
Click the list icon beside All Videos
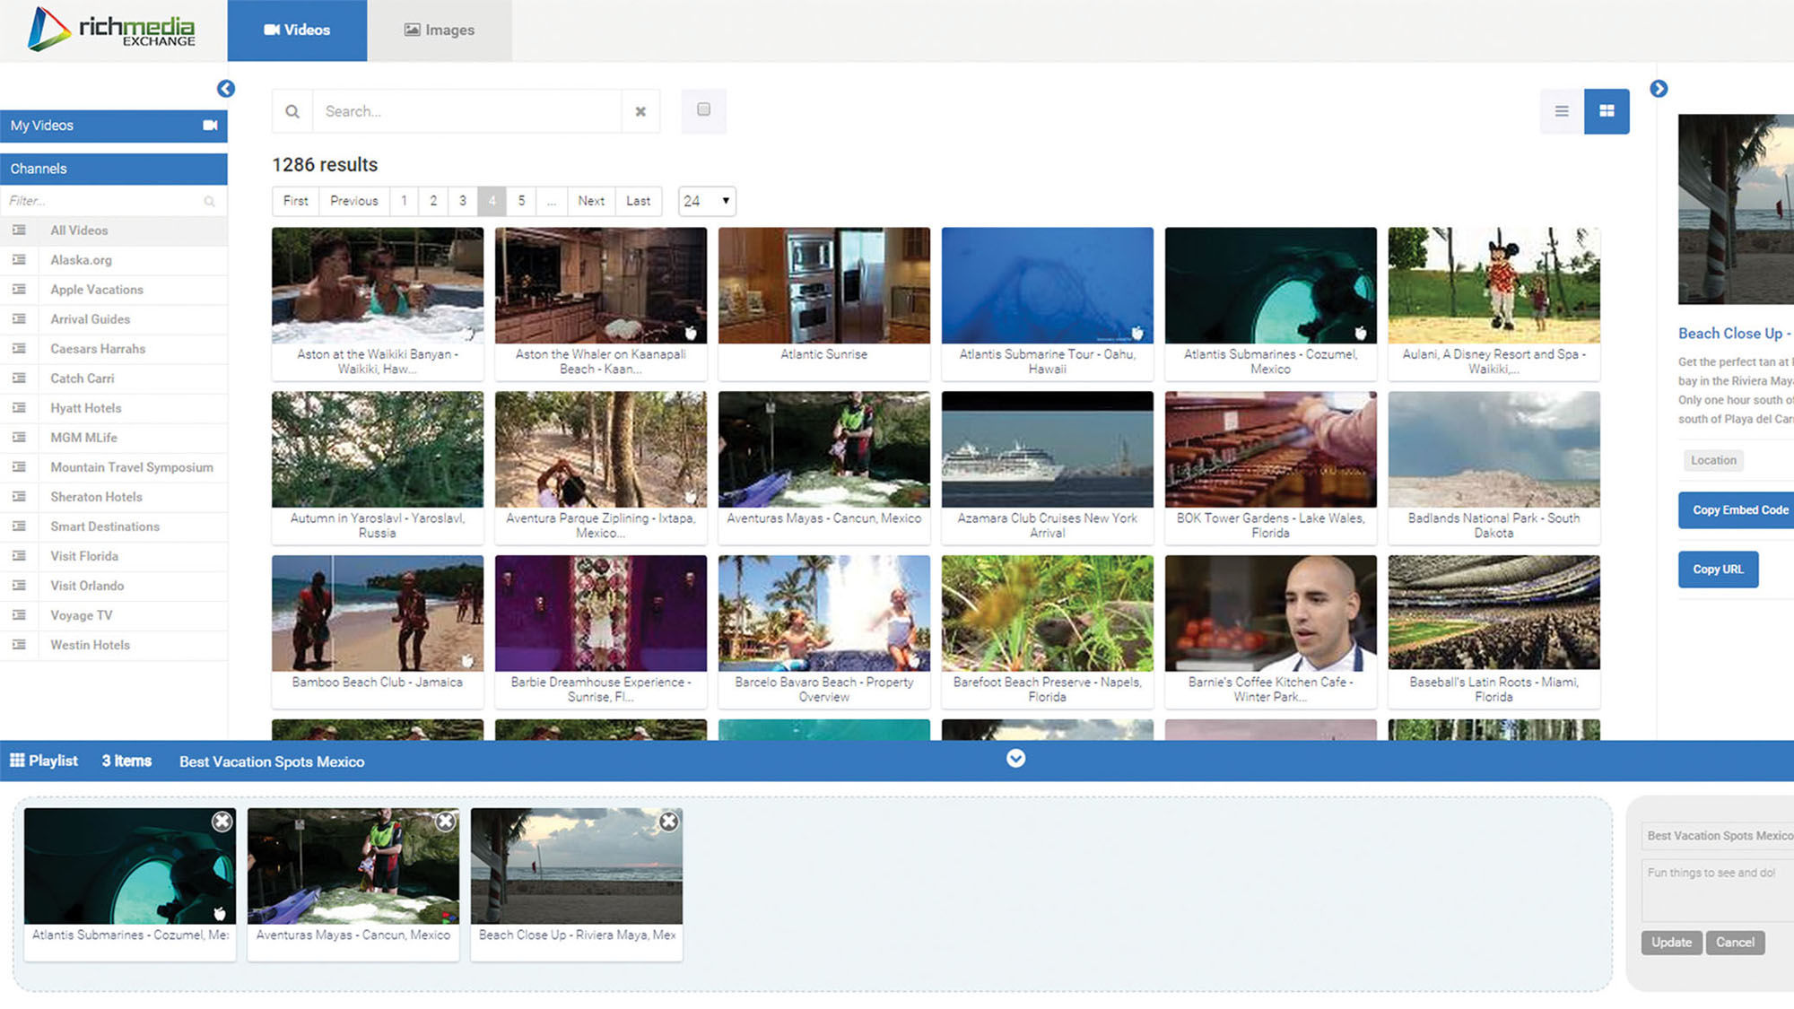19,231
